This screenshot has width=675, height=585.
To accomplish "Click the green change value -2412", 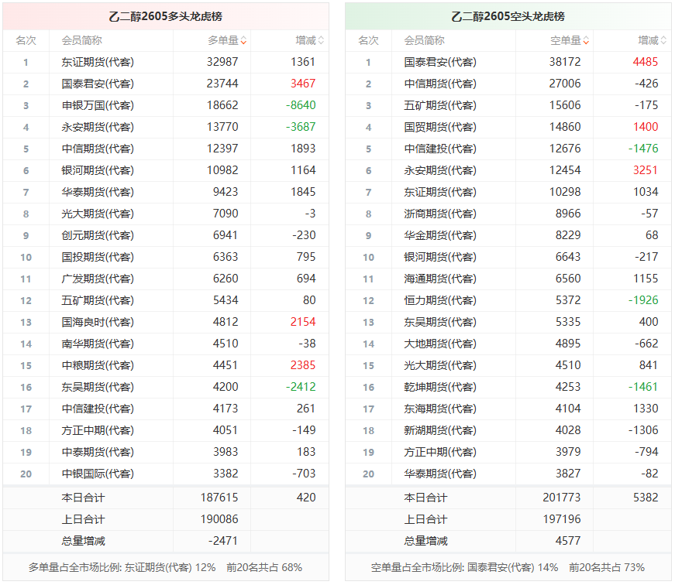I will point(301,387).
